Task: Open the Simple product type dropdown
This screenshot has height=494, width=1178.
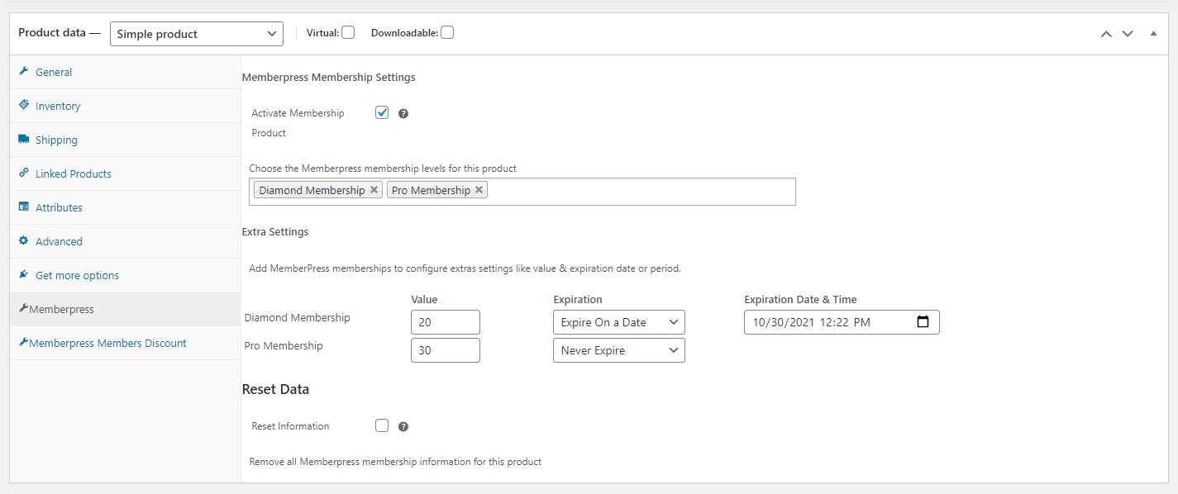Action: (x=197, y=34)
